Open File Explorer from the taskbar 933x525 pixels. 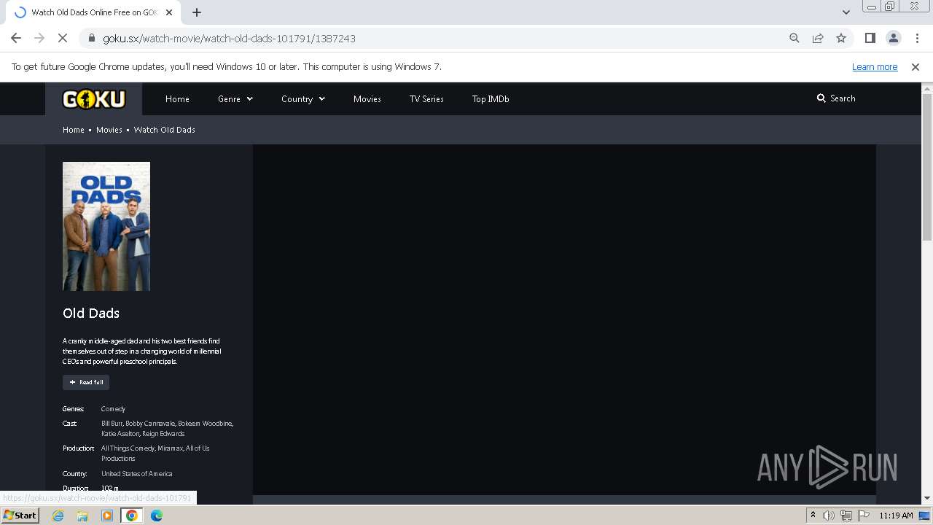[82, 516]
